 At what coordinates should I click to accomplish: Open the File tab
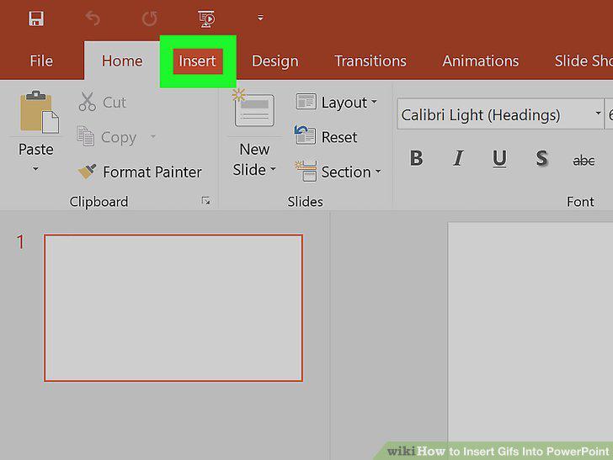(x=41, y=61)
